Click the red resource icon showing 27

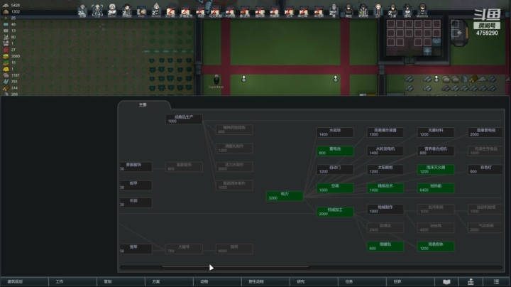coord(6,50)
